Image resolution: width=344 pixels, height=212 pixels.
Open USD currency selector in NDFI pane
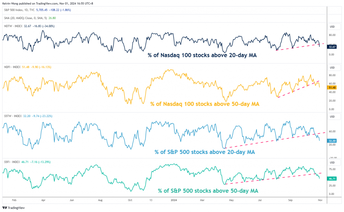tap(332, 67)
